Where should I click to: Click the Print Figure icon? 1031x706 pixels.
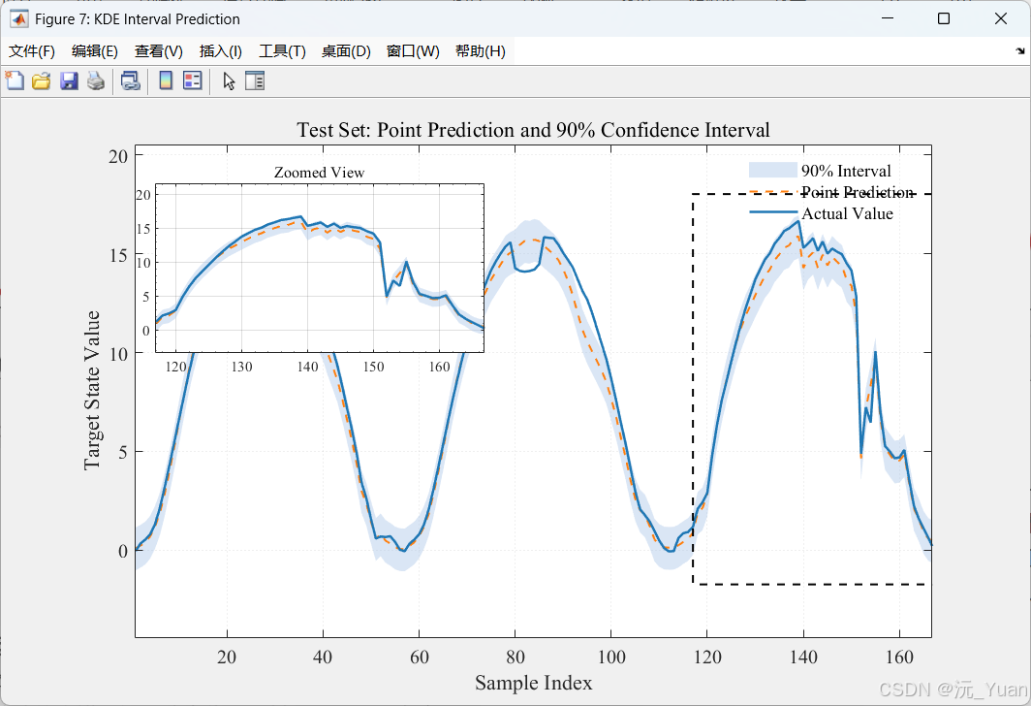96,80
